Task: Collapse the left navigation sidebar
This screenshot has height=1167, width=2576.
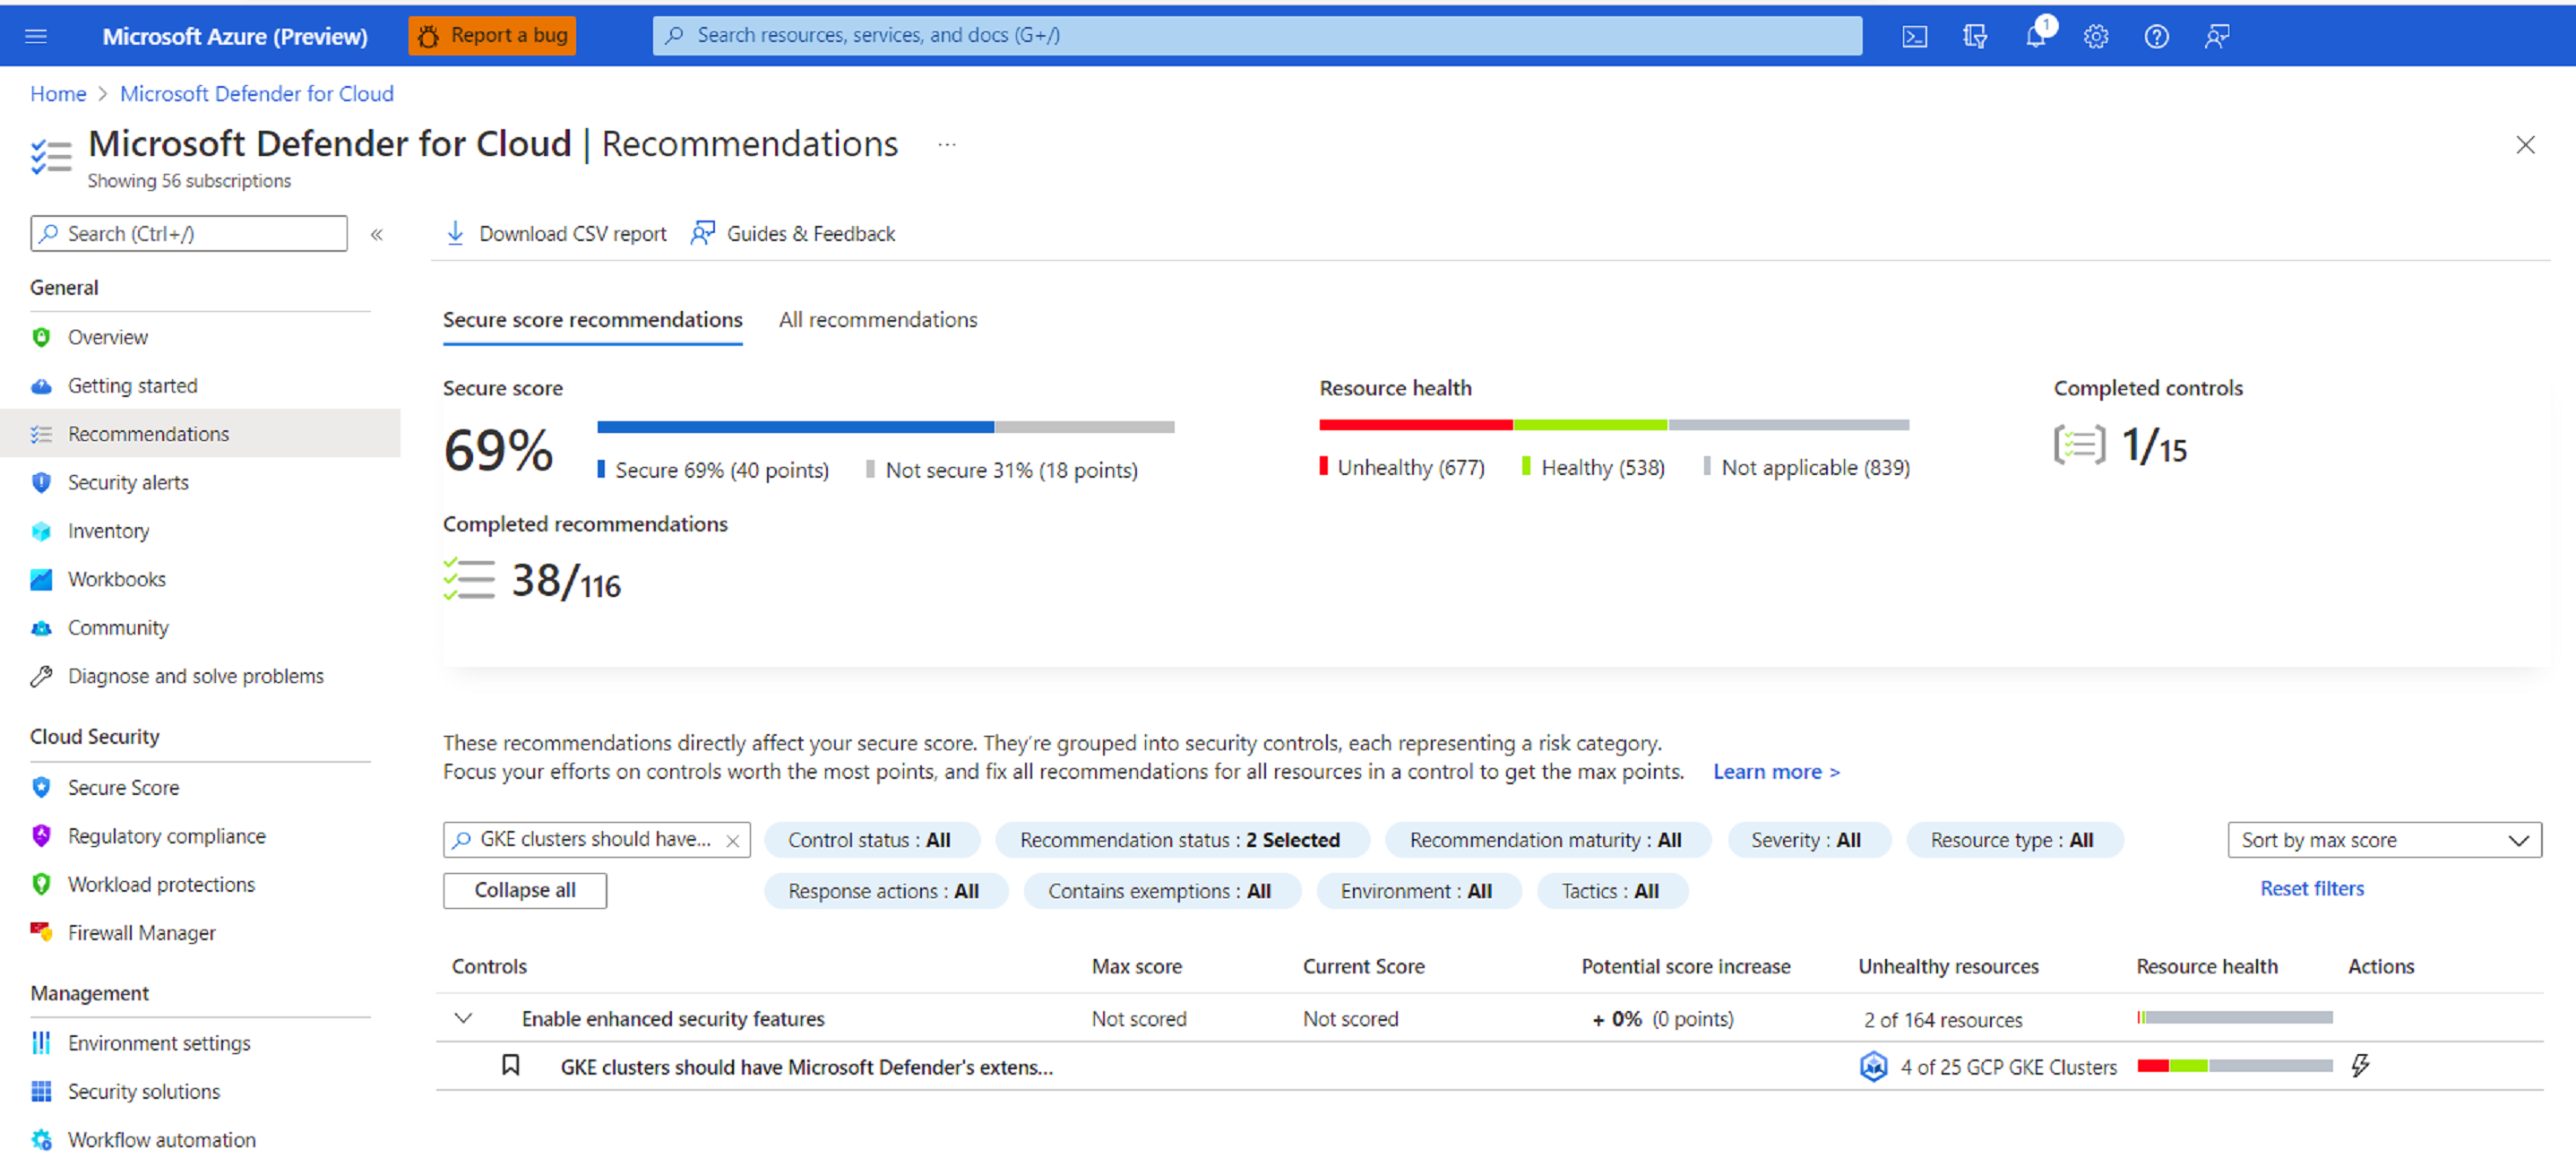Action: click(x=377, y=234)
